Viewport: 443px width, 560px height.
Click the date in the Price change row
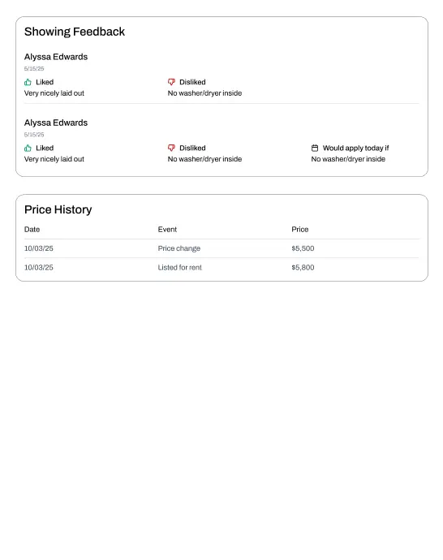39,248
